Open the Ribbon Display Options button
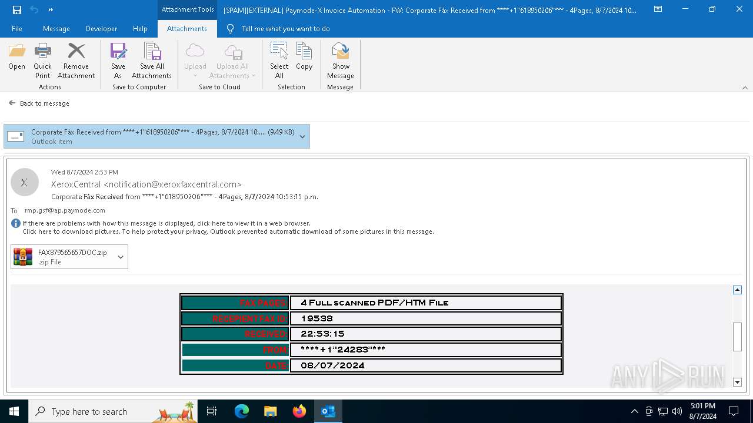Image resolution: width=753 pixels, height=423 pixels. tap(658, 9)
